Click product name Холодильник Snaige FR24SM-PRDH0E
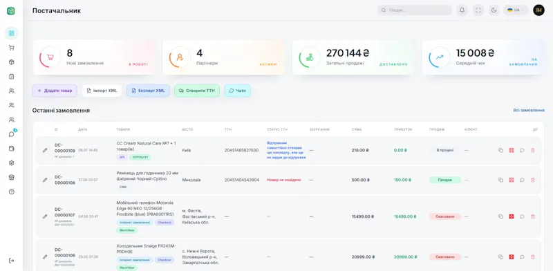This screenshot has width=553, height=271. click(x=146, y=249)
